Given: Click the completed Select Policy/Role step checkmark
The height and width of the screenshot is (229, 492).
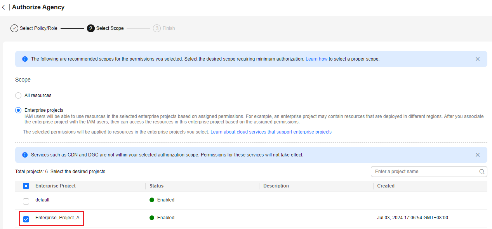Looking at the screenshot, I should click(x=14, y=28).
